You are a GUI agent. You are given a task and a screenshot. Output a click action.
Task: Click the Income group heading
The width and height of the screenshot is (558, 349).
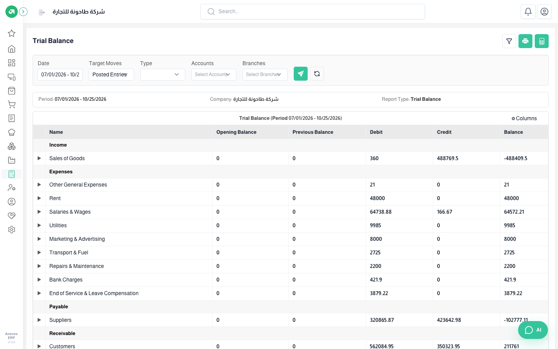point(58,145)
